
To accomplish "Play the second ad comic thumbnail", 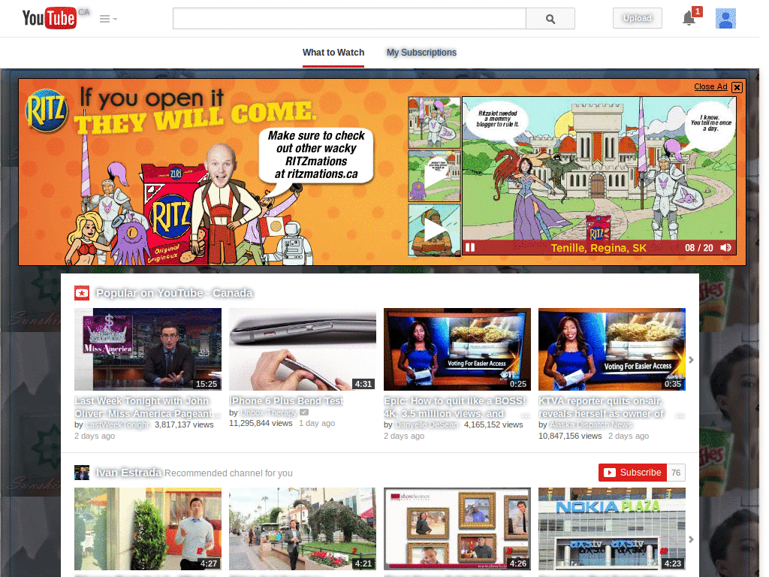I will (434, 176).
